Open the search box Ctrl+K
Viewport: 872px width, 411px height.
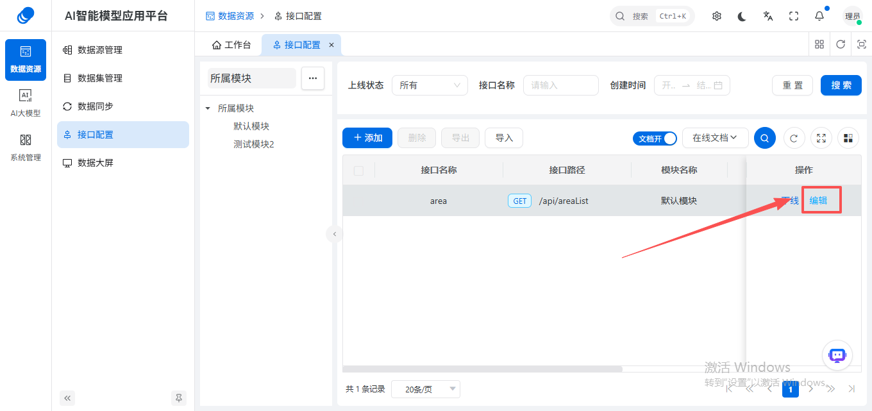(x=652, y=16)
